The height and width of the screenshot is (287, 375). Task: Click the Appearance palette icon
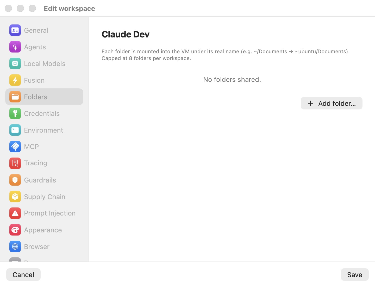[x=15, y=230]
